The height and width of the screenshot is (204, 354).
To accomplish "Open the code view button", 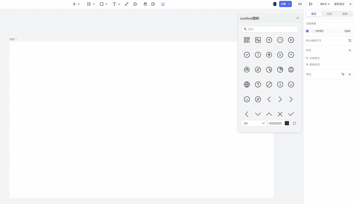I will tap(300, 4).
